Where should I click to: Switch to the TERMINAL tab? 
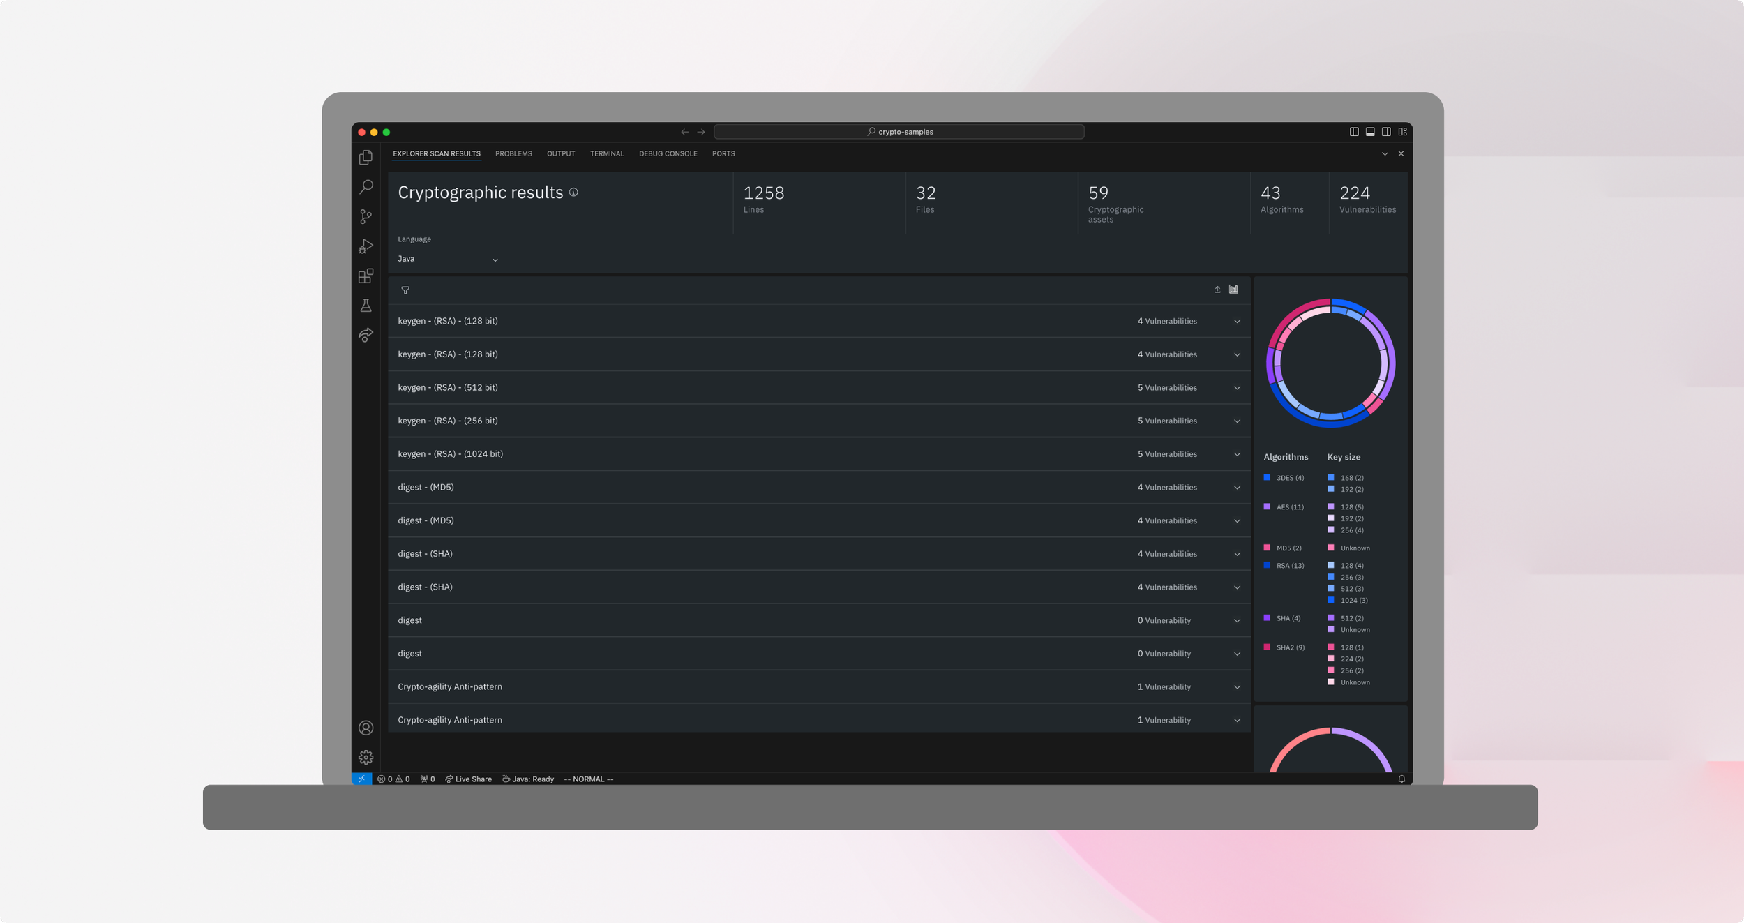click(x=607, y=153)
